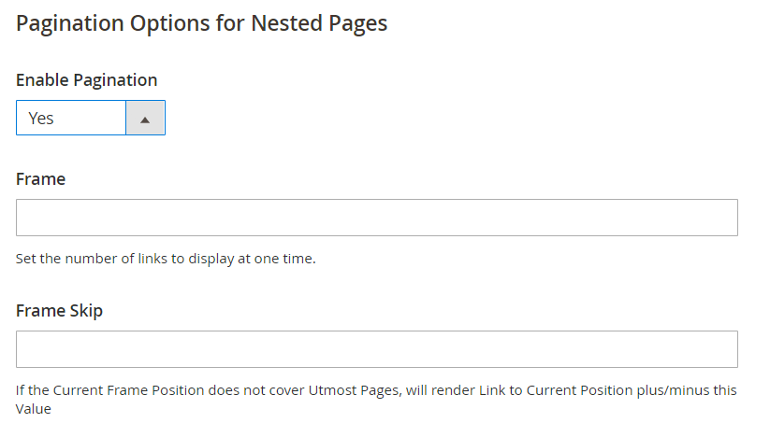Click the Frame field label
This screenshot has width=770, height=437.
point(40,179)
